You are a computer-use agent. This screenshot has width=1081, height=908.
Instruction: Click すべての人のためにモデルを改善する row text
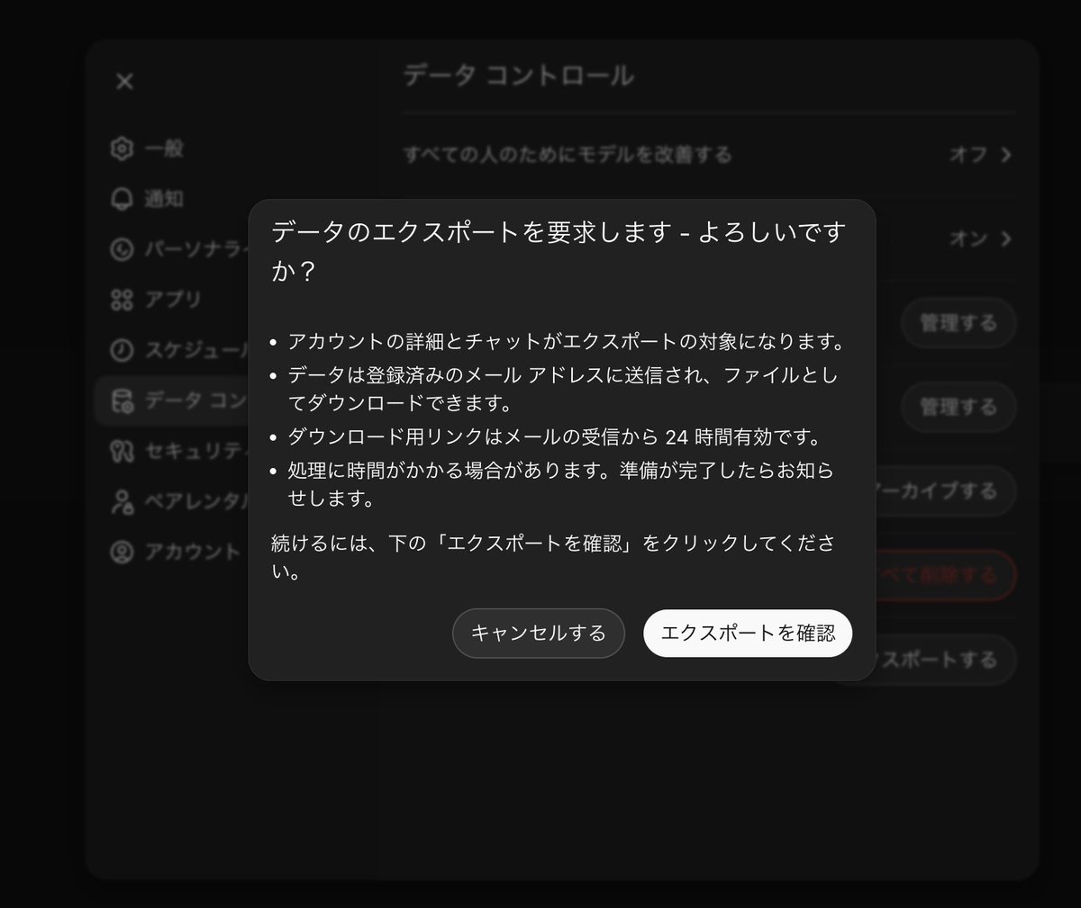(568, 155)
